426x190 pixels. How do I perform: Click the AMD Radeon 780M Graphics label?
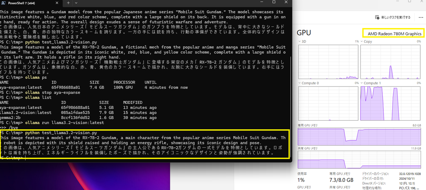click(x=394, y=33)
